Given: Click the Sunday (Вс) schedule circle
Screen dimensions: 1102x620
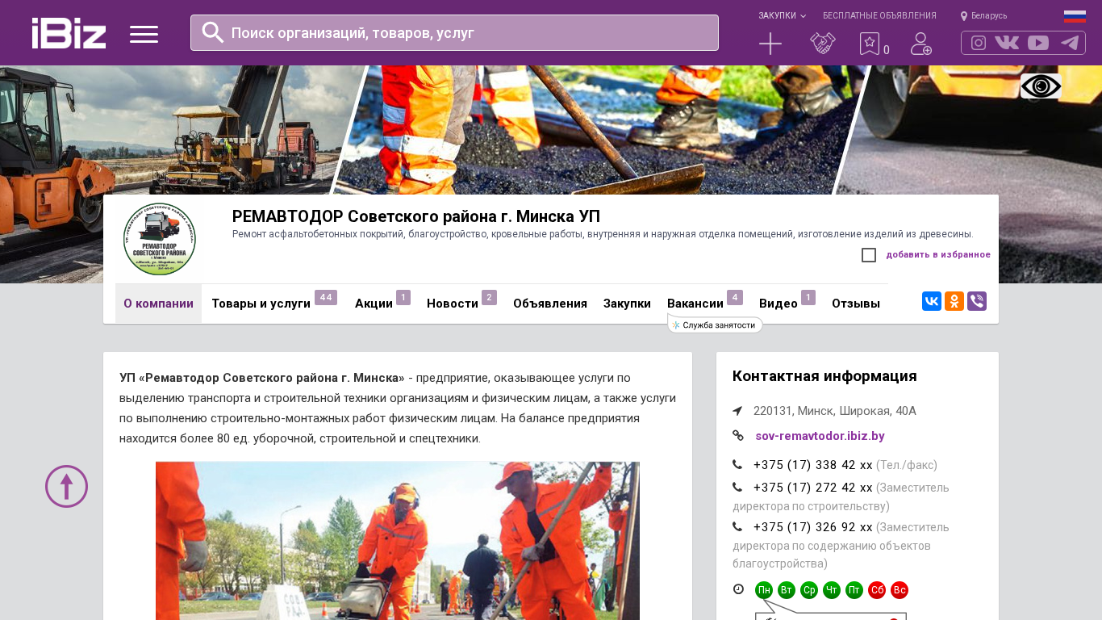Looking at the screenshot, I should coord(900,590).
